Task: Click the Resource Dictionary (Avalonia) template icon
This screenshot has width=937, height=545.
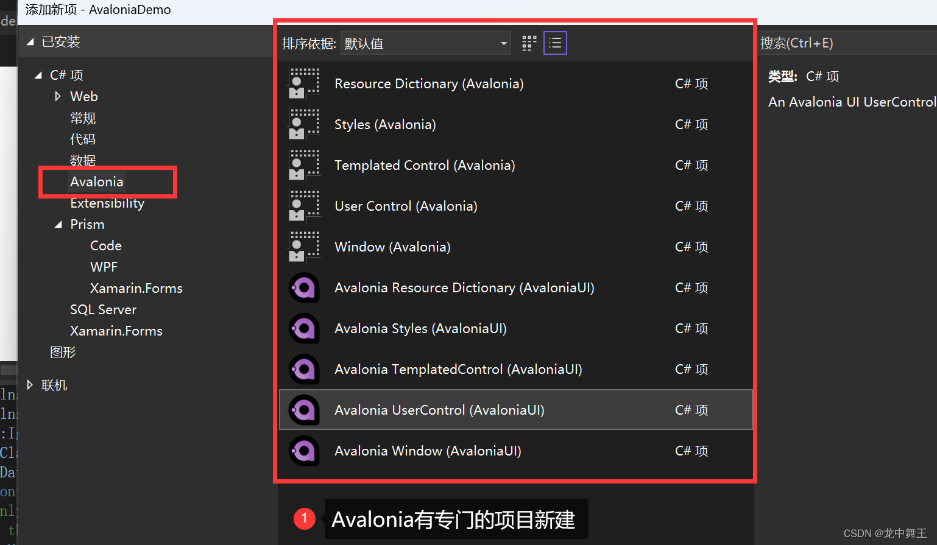Action: [304, 83]
